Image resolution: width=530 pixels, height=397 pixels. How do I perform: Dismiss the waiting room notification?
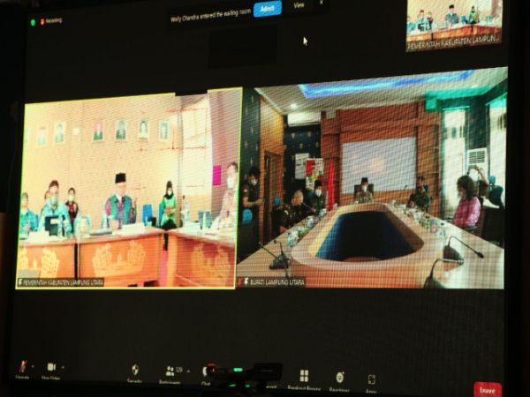(322, 3)
